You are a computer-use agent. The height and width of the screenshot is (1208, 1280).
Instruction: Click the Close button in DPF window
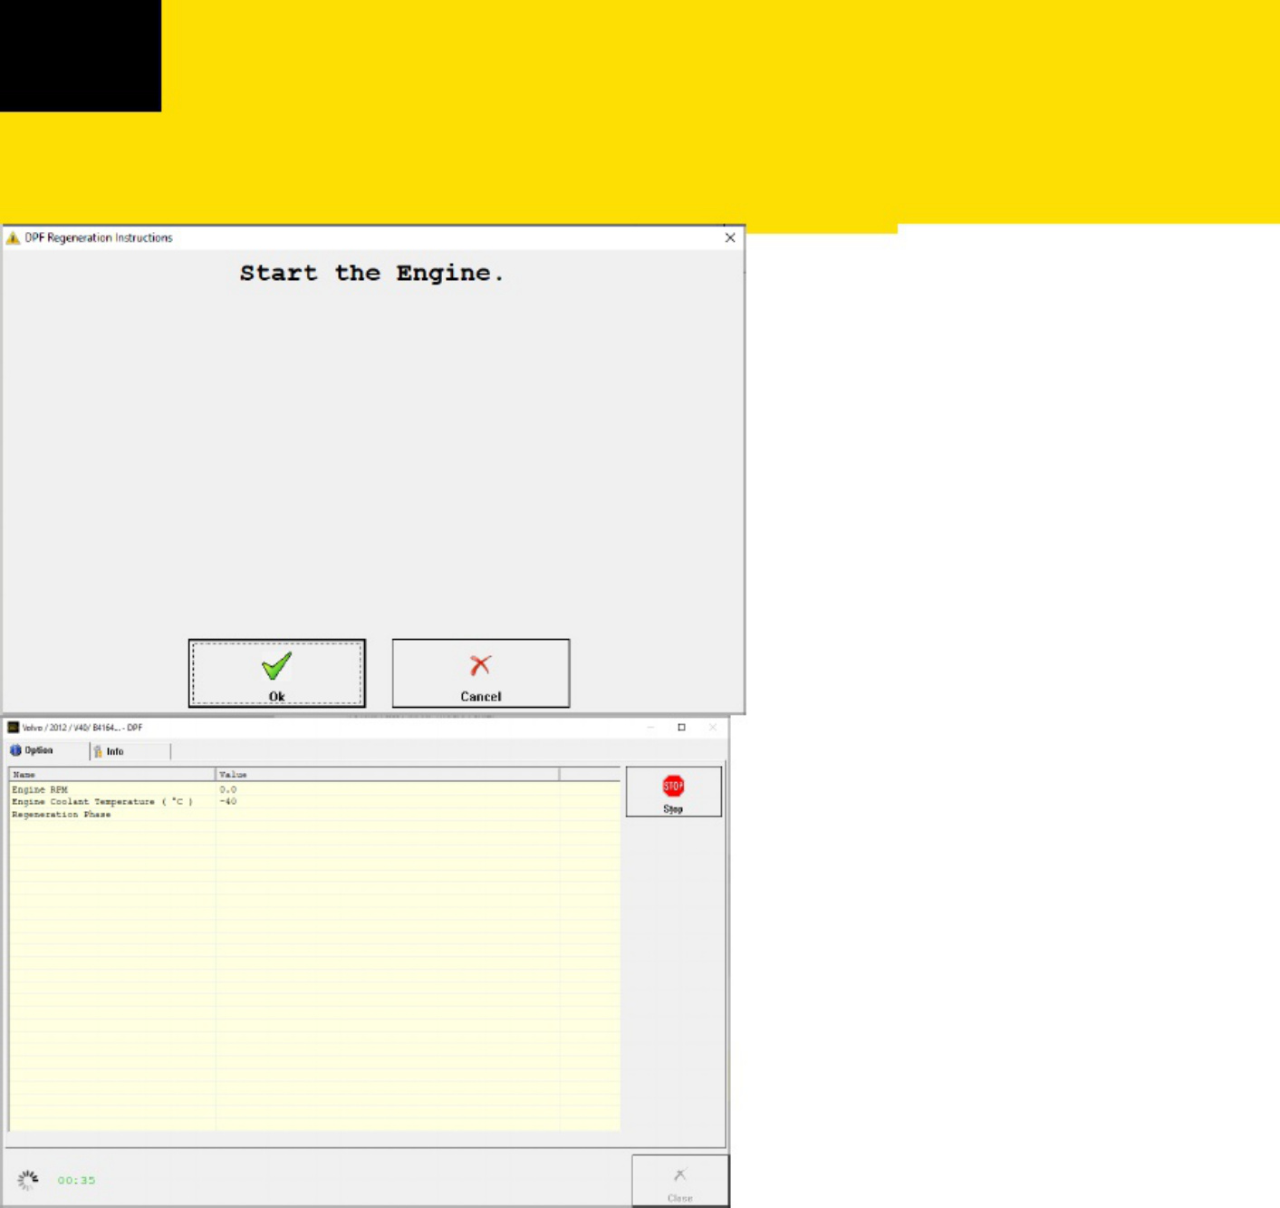[x=679, y=1181]
